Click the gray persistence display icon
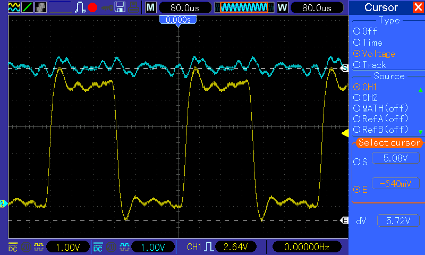The width and height of the screenshot is (425, 255). [40, 7]
